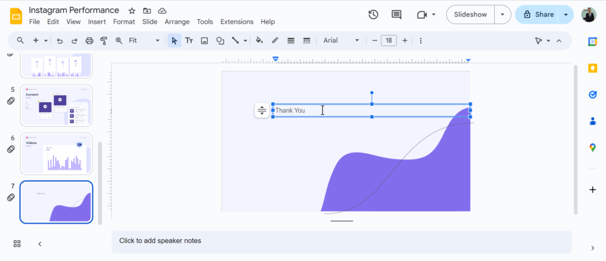
Task: Open the Extensions menu
Action: 237,22
